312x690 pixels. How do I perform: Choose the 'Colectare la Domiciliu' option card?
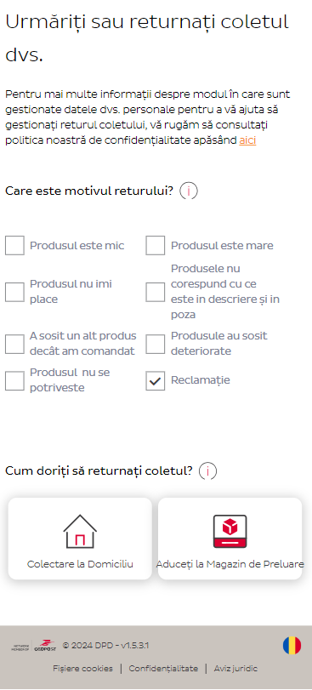[80, 539]
